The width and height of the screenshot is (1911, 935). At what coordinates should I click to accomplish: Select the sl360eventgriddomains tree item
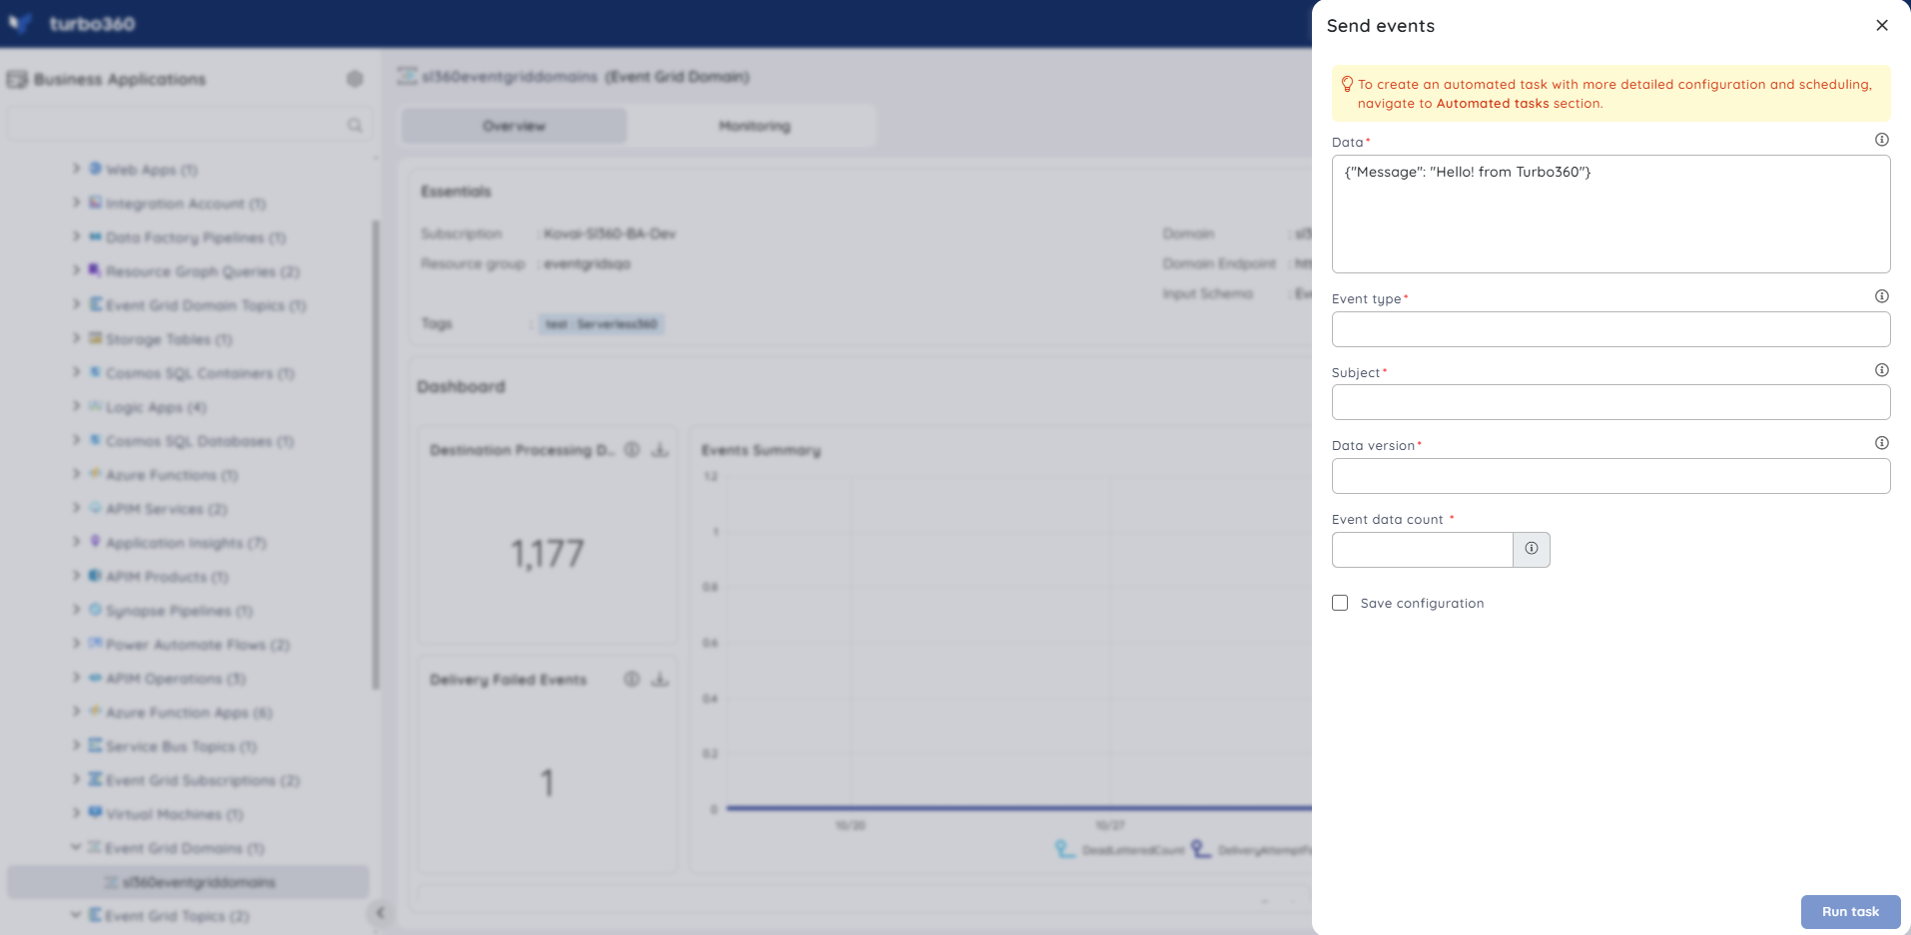tap(188, 882)
